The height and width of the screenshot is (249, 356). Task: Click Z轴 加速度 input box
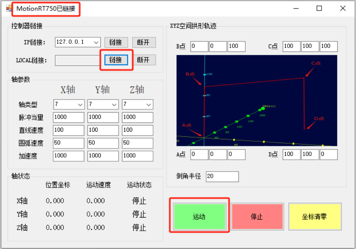(x=138, y=156)
